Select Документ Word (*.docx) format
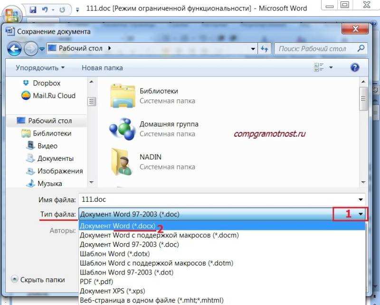 click(x=117, y=226)
